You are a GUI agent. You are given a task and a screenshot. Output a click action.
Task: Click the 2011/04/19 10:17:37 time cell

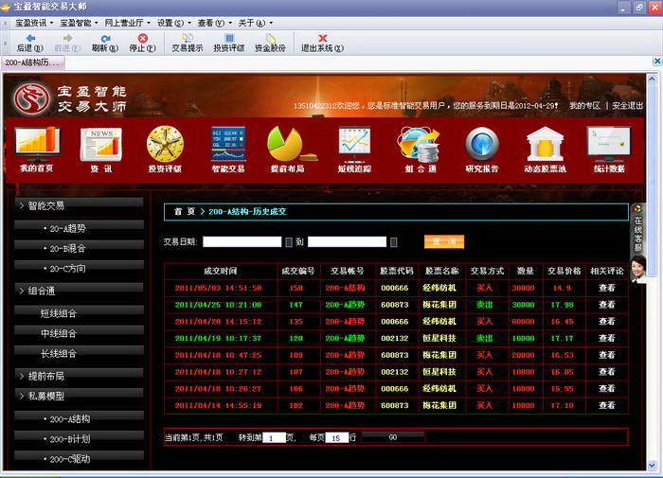coord(218,338)
